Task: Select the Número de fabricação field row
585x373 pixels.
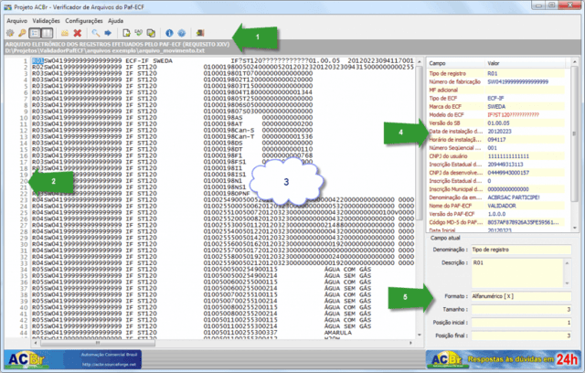Action: point(496,81)
